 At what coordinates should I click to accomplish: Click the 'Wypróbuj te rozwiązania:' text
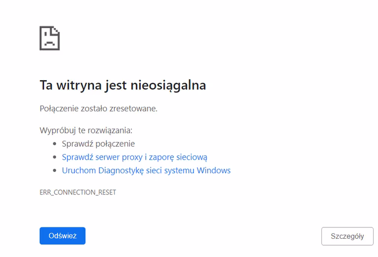[x=86, y=130]
